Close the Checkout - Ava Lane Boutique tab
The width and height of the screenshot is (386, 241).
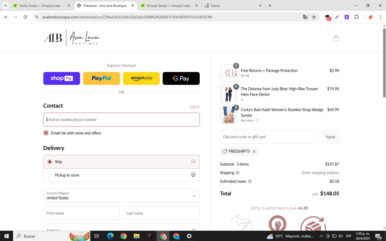133,5
